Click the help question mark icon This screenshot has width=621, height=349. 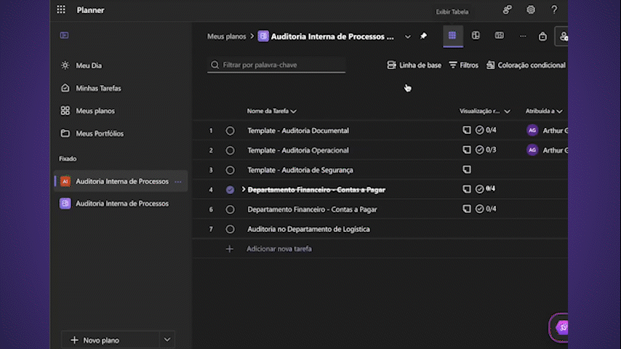(554, 10)
